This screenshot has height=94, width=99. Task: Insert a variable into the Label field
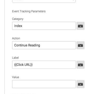pyautogui.click(x=80, y=65)
